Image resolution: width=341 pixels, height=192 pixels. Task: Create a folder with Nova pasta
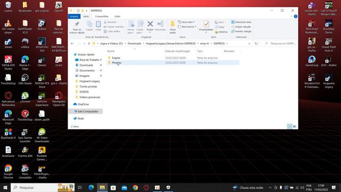click(173, 27)
